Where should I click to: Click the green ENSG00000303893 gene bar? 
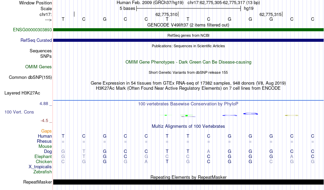[188, 30]
